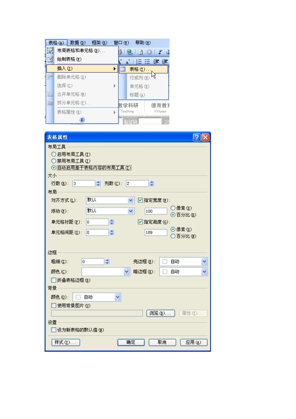Open the 帮助(H) menu

pyautogui.click(x=143, y=43)
